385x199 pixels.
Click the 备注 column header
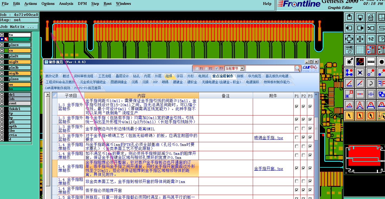226,95
